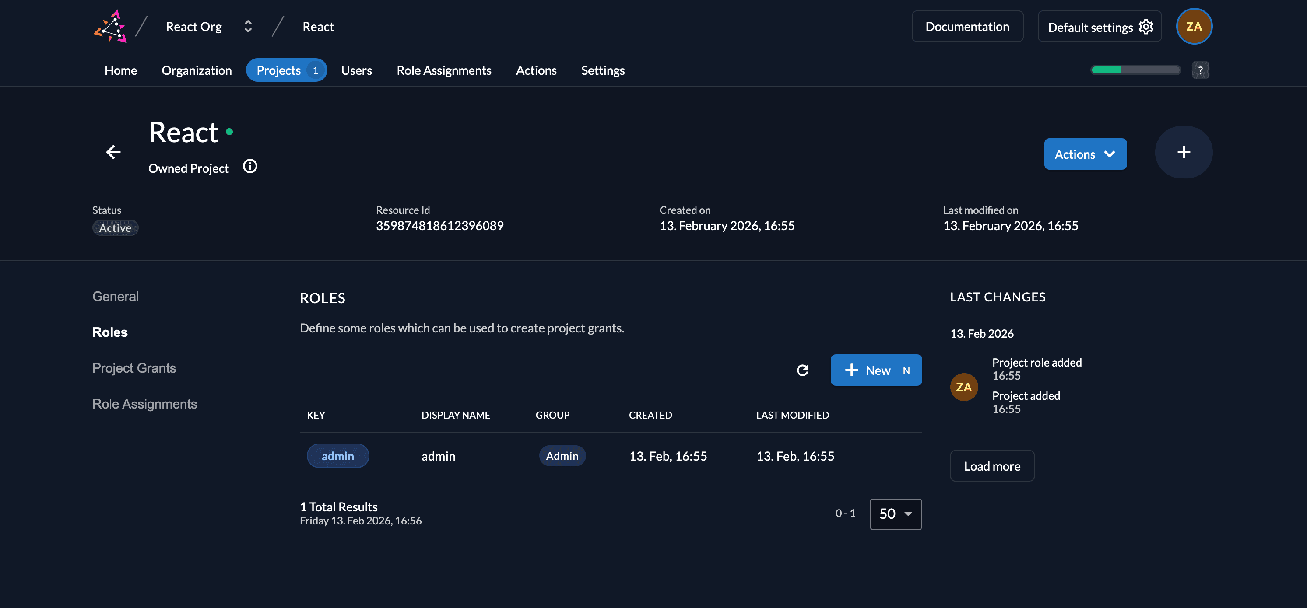Select Project Grants in the sidebar
This screenshot has height=608, width=1307.
click(x=134, y=368)
